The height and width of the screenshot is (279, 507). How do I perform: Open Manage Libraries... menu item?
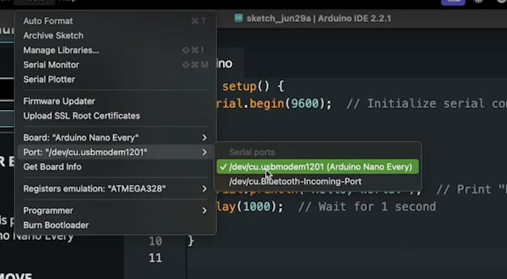[115, 51]
